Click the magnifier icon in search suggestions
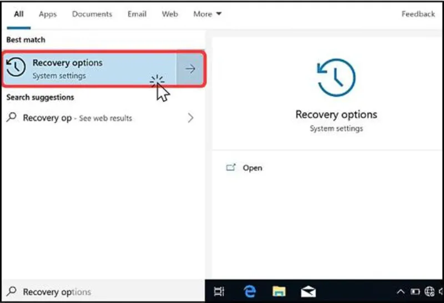The width and height of the screenshot is (444, 303). point(12,117)
